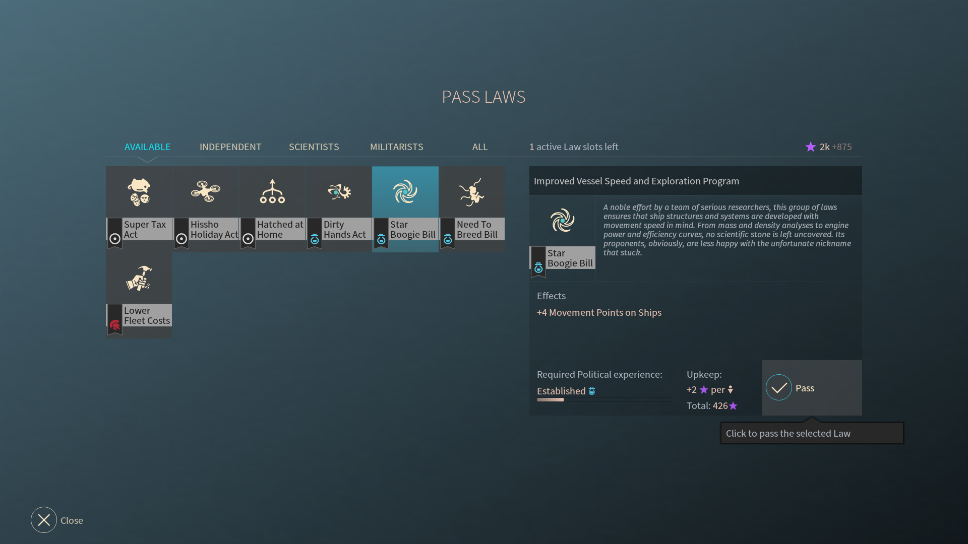Open the Independent laws tab
Screen dimensions: 968x544
click(x=230, y=147)
